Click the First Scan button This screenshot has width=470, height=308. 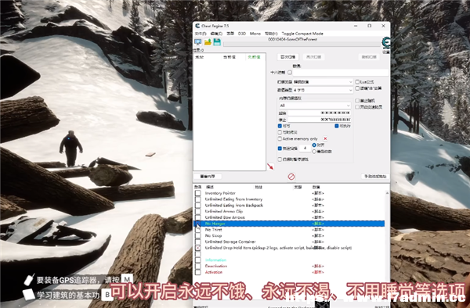[x=287, y=57]
